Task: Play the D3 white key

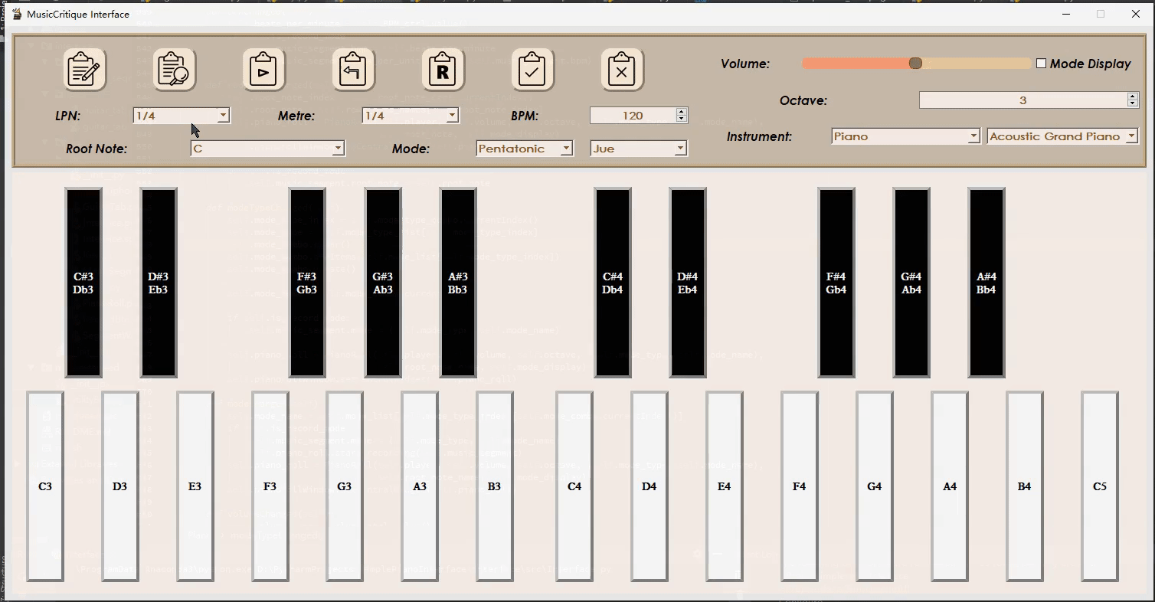Action: (120, 486)
